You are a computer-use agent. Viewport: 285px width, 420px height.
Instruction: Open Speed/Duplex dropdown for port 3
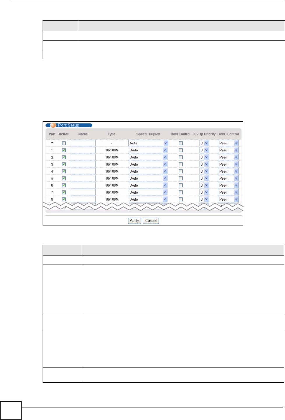(x=148, y=164)
